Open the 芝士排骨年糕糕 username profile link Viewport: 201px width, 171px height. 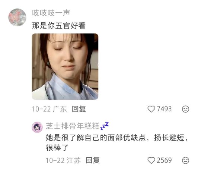click(73, 126)
